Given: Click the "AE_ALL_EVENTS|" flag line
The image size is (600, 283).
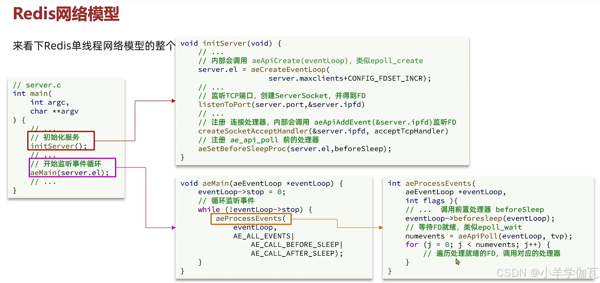Looking at the screenshot, I should pyautogui.click(x=264, y=236).
